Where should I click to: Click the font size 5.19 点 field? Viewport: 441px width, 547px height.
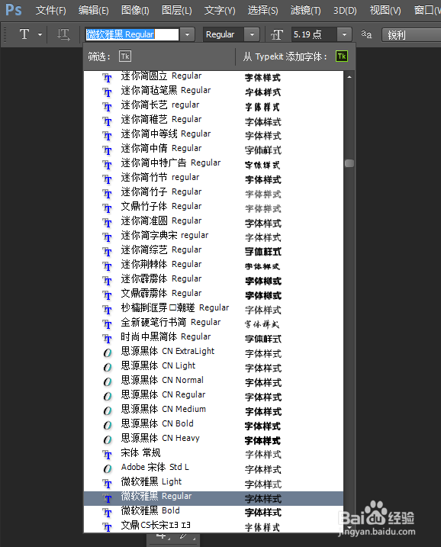[x=314, y=34]
